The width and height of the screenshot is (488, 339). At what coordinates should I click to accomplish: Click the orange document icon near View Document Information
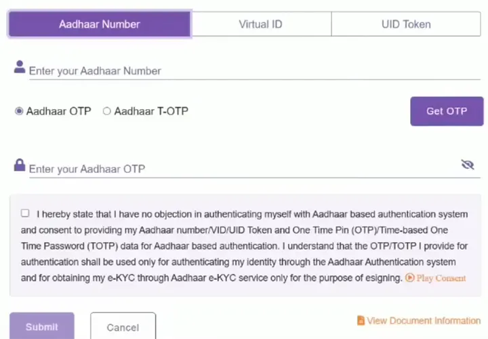[361, 321]
